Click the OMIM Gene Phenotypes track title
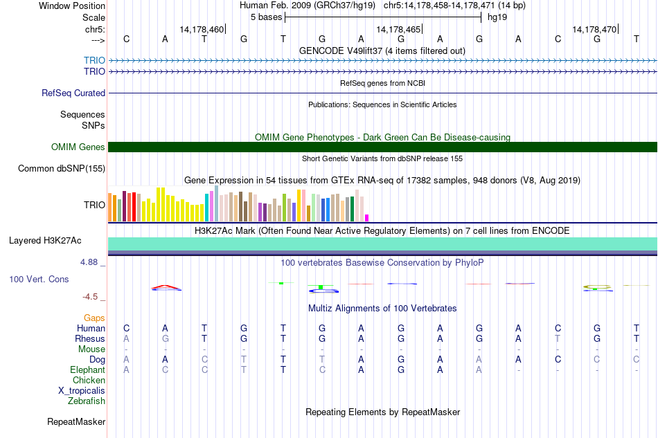The image size is (658, 438). point(382,137)
